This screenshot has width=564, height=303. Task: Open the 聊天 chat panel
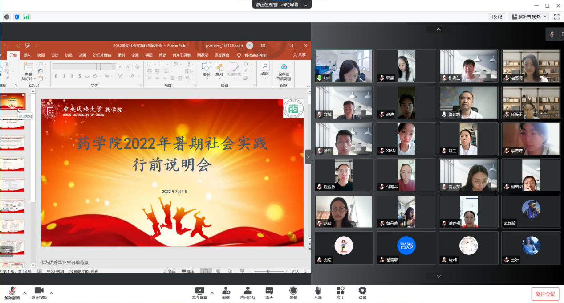[269, 291]
